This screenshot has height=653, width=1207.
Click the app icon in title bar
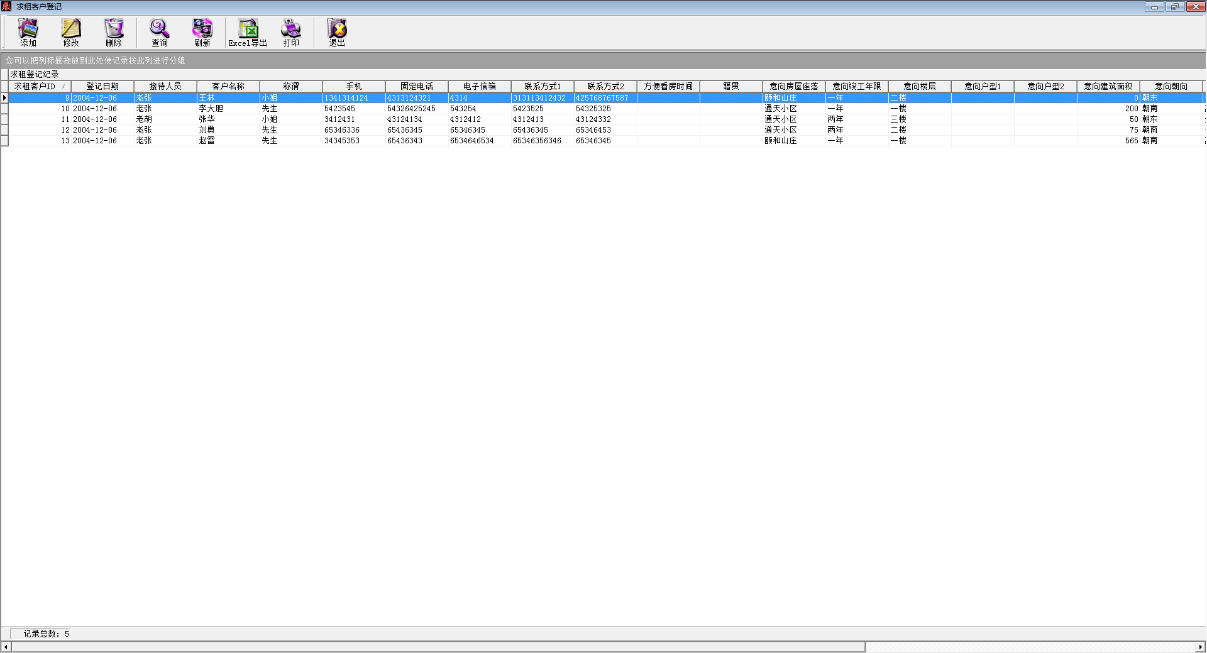[x=6, y=6]
